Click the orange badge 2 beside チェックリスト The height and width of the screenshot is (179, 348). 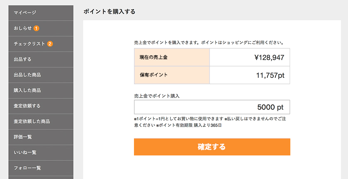50,44
